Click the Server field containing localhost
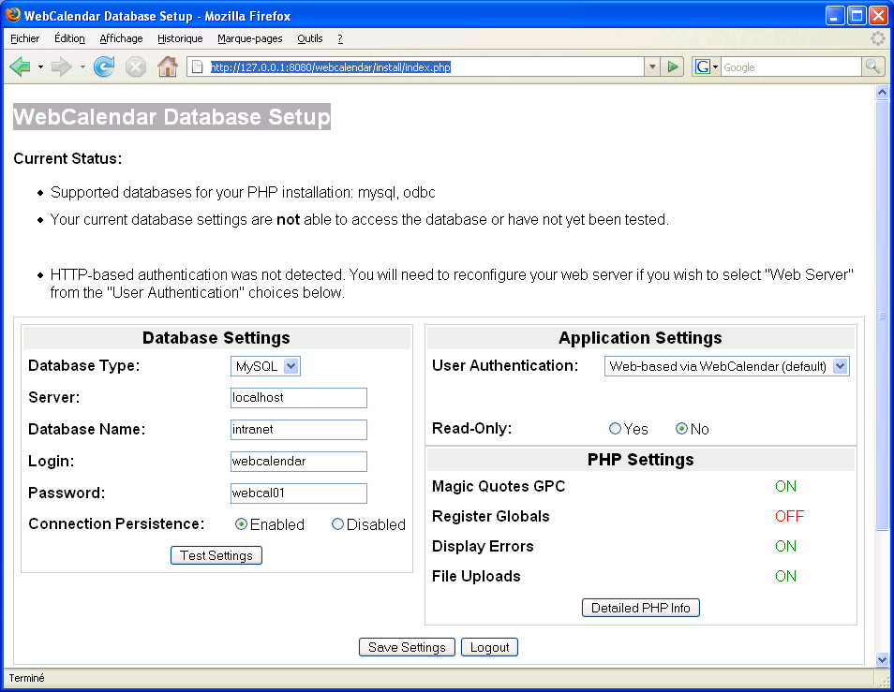This screenshot has height=692, width=894. click(x=299, y=398)
